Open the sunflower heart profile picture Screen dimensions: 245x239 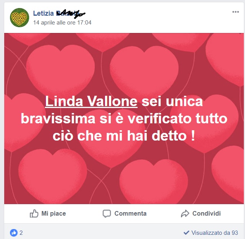20,18
